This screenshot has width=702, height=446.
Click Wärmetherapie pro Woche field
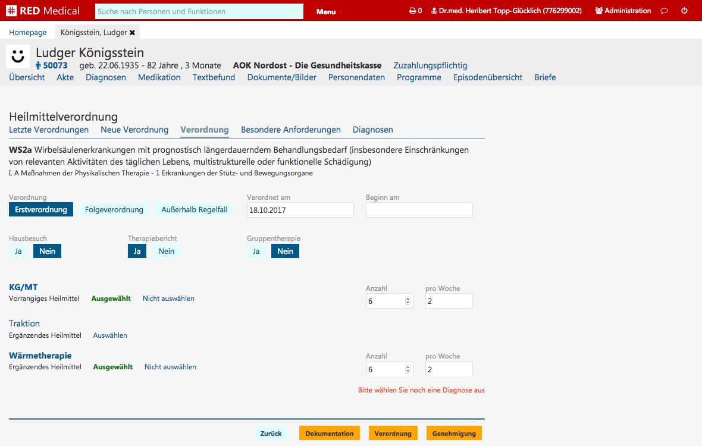tap(449, 369)
